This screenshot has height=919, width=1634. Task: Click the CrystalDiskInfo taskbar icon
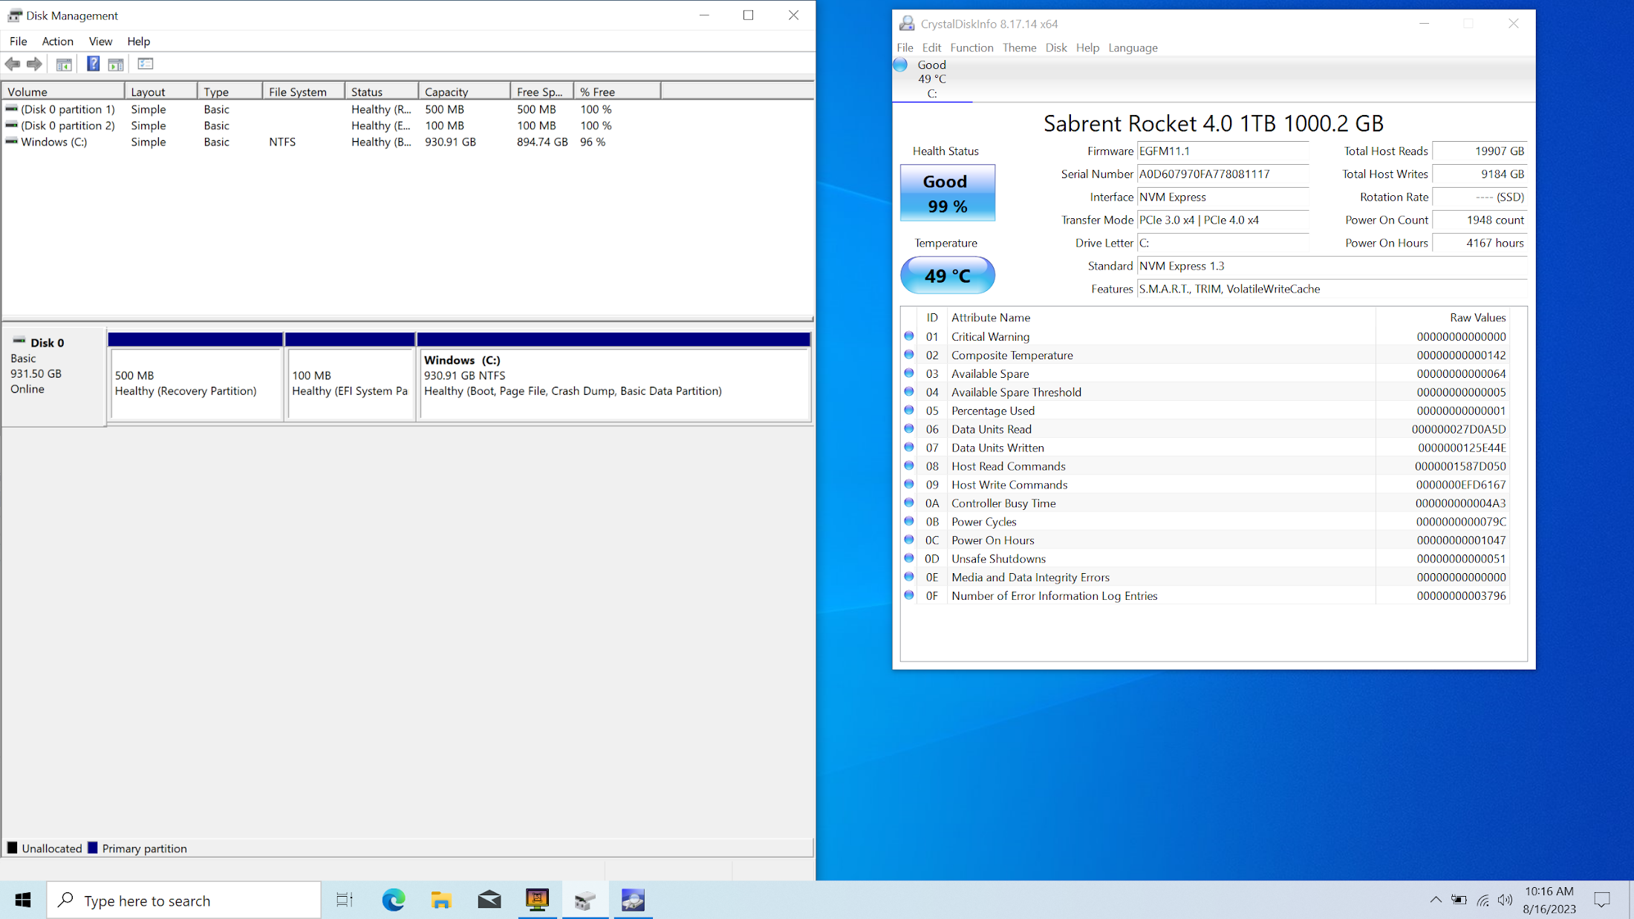633,900
